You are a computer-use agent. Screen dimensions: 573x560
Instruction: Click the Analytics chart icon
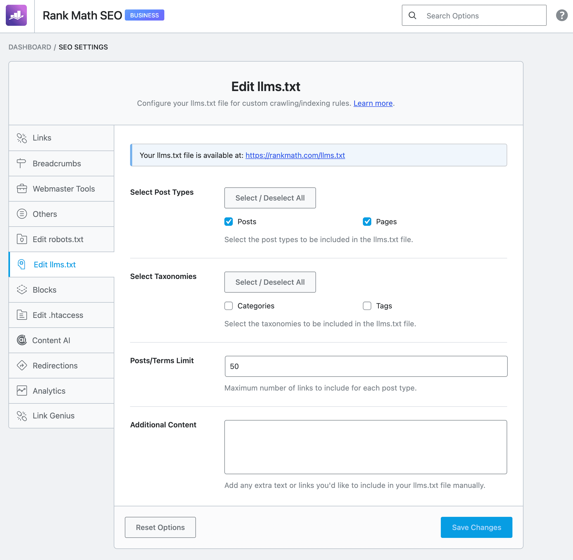click(x=22, y=391)
